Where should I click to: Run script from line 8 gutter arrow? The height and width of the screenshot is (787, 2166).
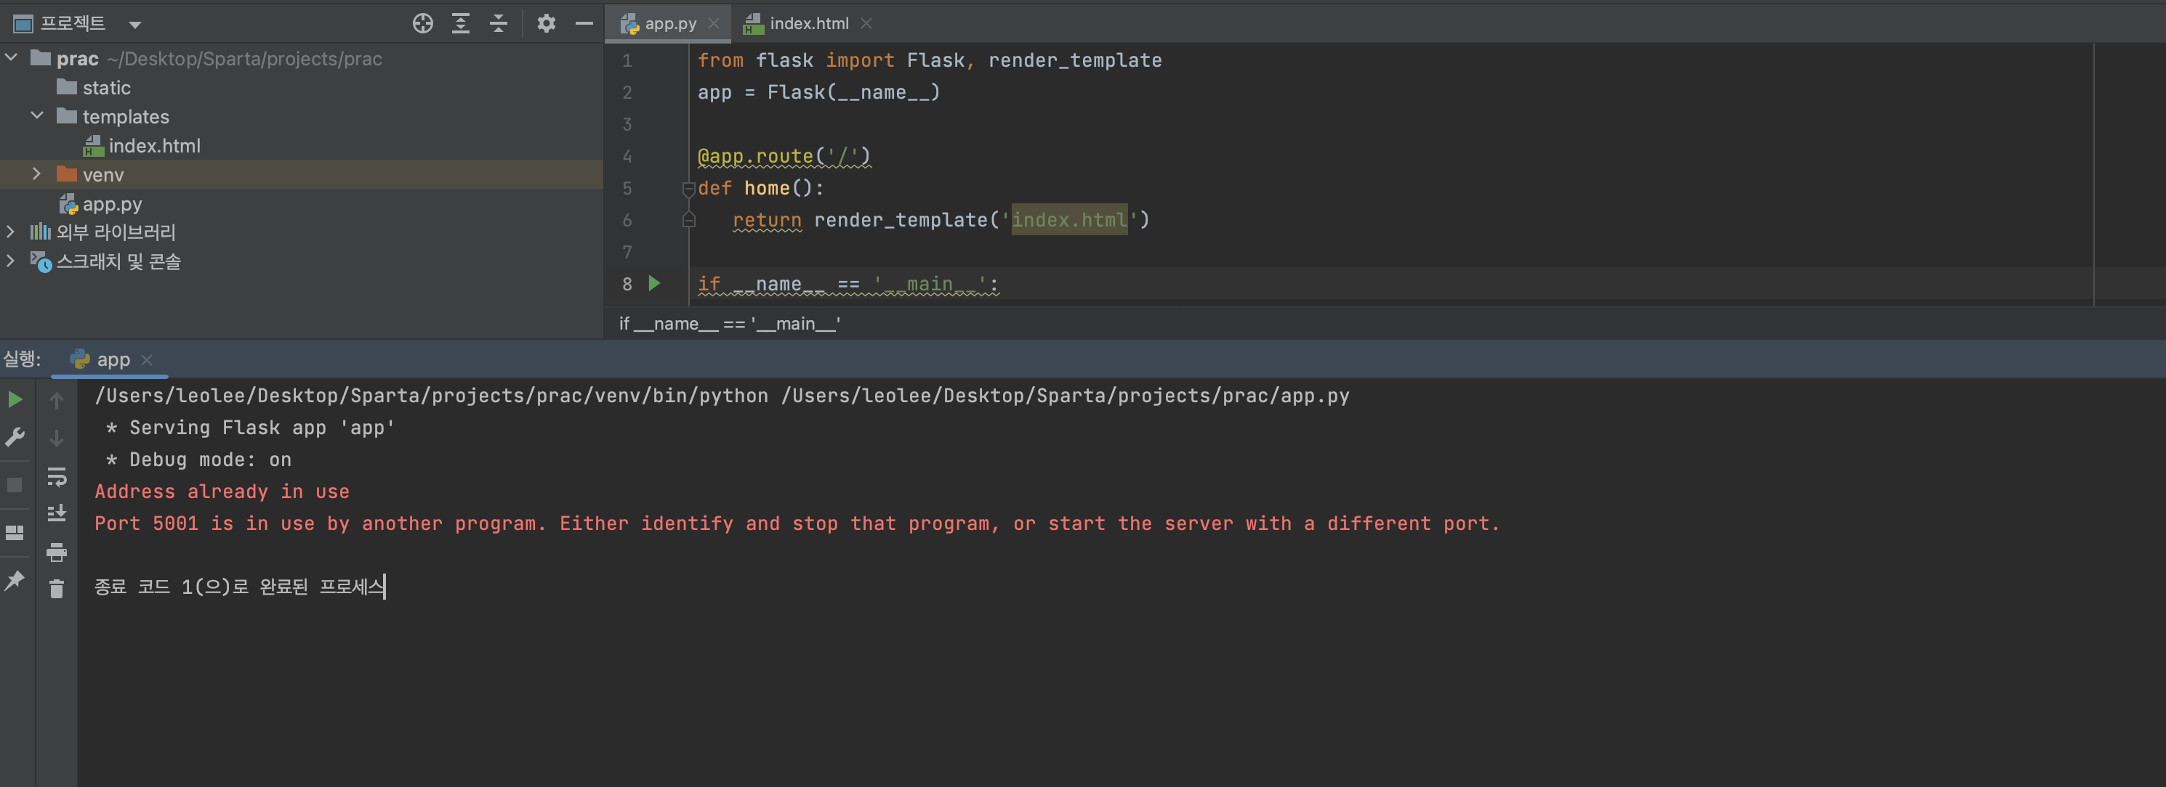(x=655, y=284)
